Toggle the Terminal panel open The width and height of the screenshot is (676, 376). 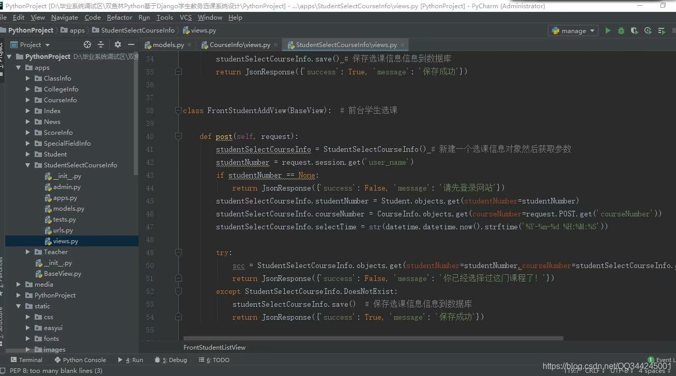26,359
